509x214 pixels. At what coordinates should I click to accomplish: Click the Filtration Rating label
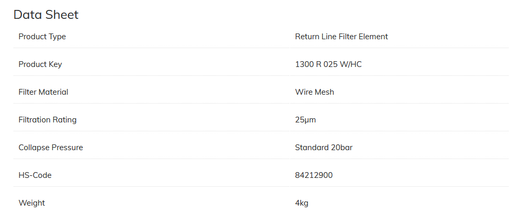click(47, 120)
